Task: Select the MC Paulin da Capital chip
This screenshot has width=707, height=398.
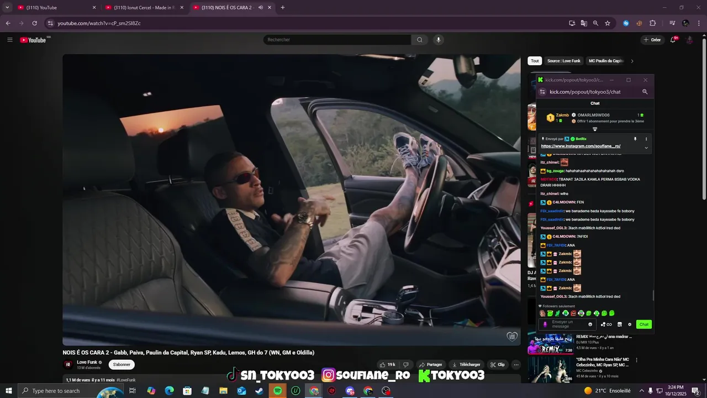Action: tap(605, 61)
